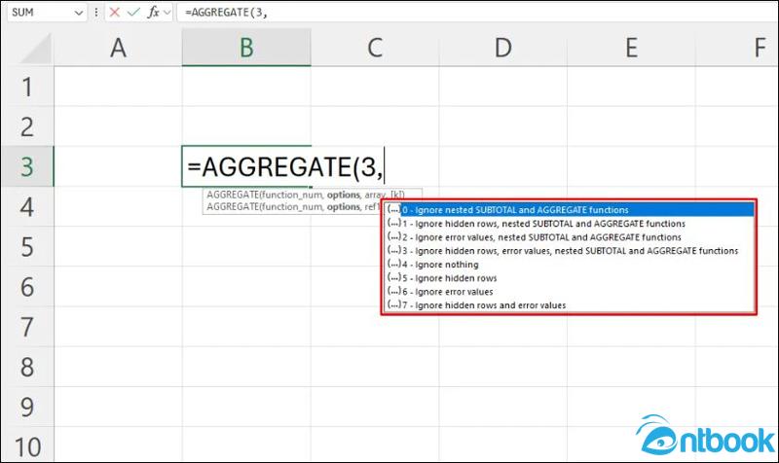The image size is (779, 463).
Task: Select column B header
Action: click(246, 48)
